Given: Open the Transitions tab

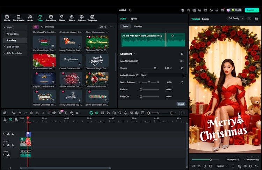Looking at the screenshot, I should [51, 18].
